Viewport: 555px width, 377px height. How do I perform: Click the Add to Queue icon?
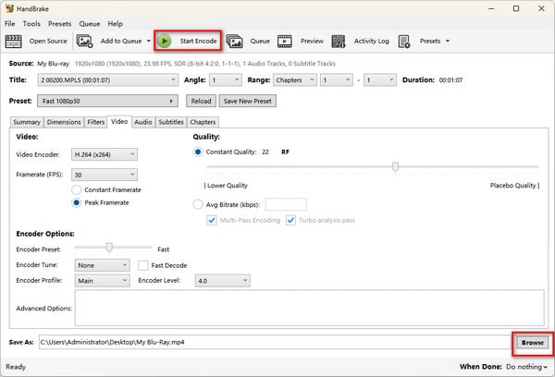pyautogui.click(x=85, y=41)
